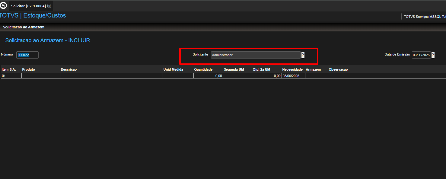
Task: Click the Necessidade 03/06/2025 cell
Action: point(293,76)
